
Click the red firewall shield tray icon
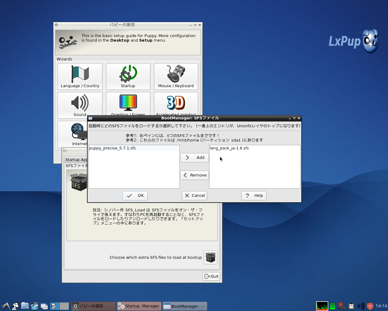pyautogui.click(x=370, y=306)
